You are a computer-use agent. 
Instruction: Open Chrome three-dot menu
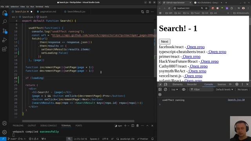248,8
